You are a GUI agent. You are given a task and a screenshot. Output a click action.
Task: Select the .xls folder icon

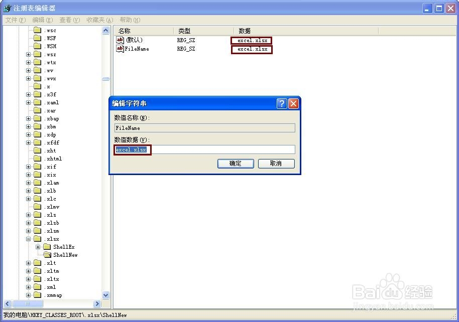click(38, 215)
